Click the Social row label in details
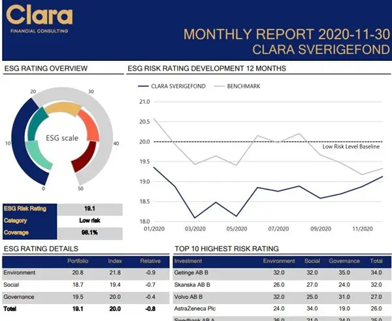392x321 pixels. point(11,285)
